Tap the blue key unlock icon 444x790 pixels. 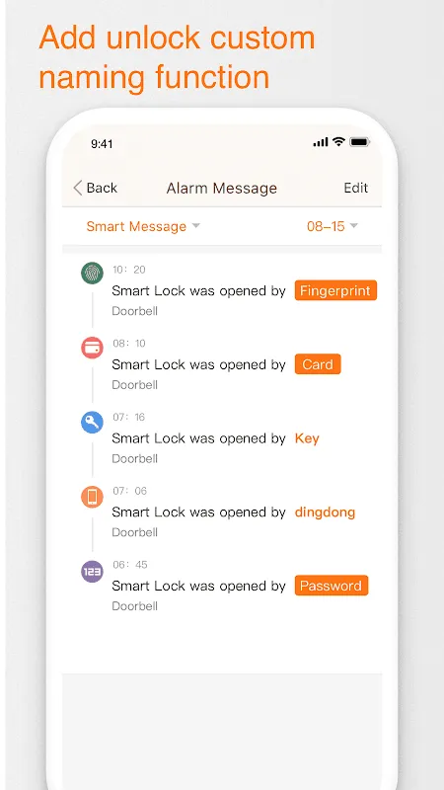[92, 422]
